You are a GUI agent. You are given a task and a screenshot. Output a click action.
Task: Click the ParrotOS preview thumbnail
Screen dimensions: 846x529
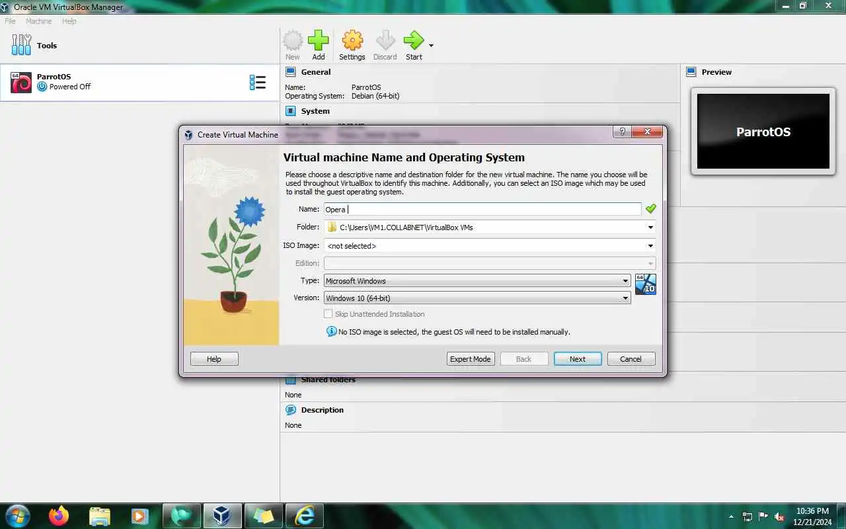click(763, 131)
